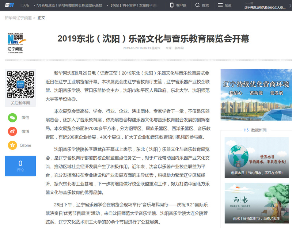Click the 来源：新华网 source text
This screenshot has width=292, height=228.
click(175, 48)
